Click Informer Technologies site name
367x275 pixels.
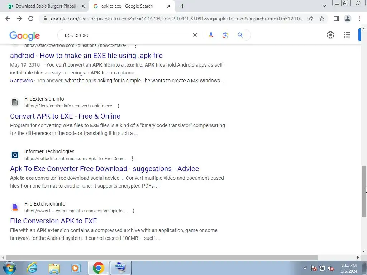coord(49,151)
